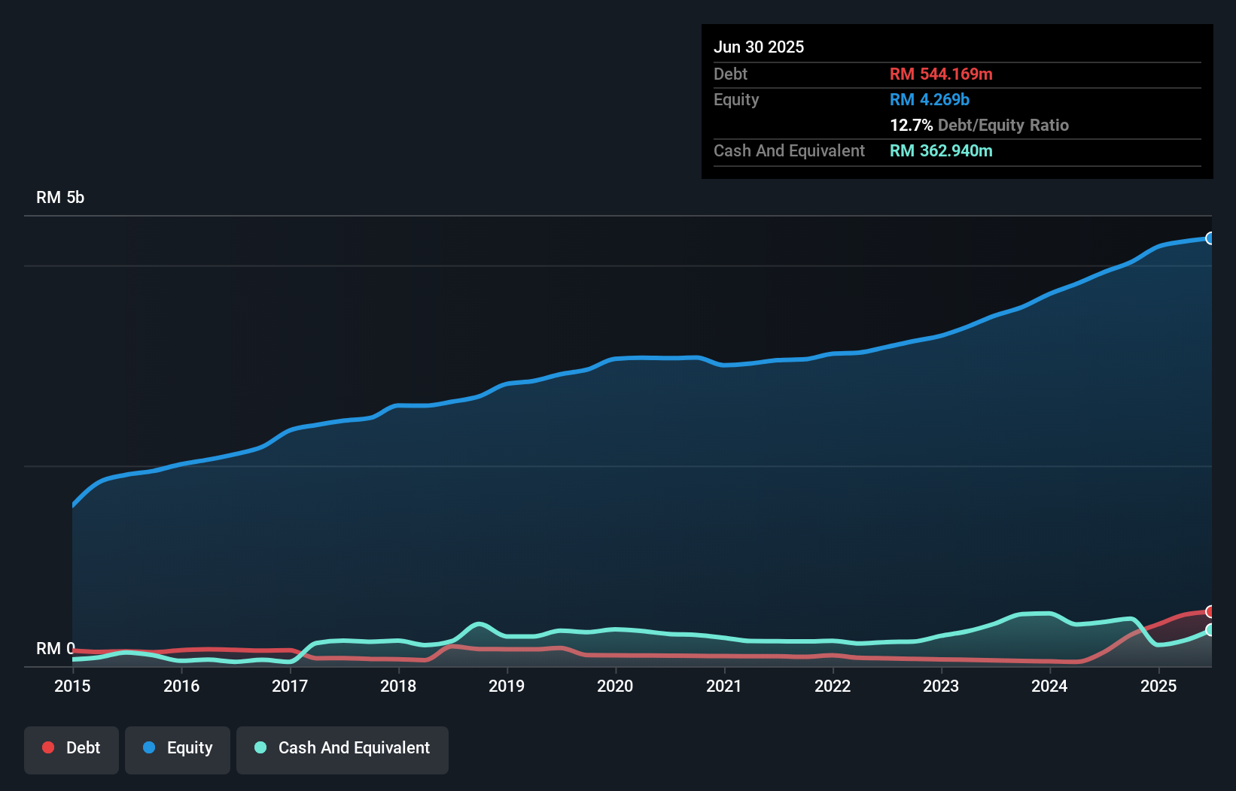Select the 2019 axis label
The image size is (1236, 791).
pyautogui.click(x=507, y=686)
